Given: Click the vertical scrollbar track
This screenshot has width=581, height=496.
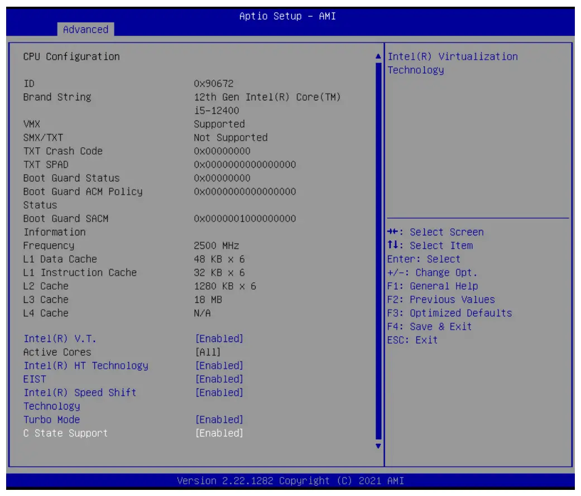Looking at the screenshot, I should (x=378, y=251).
